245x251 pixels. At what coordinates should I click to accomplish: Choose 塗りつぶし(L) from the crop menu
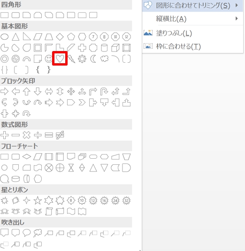point(192,33)
